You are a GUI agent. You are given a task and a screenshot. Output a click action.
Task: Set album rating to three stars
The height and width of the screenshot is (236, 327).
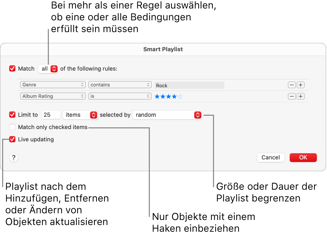(169, 96)
